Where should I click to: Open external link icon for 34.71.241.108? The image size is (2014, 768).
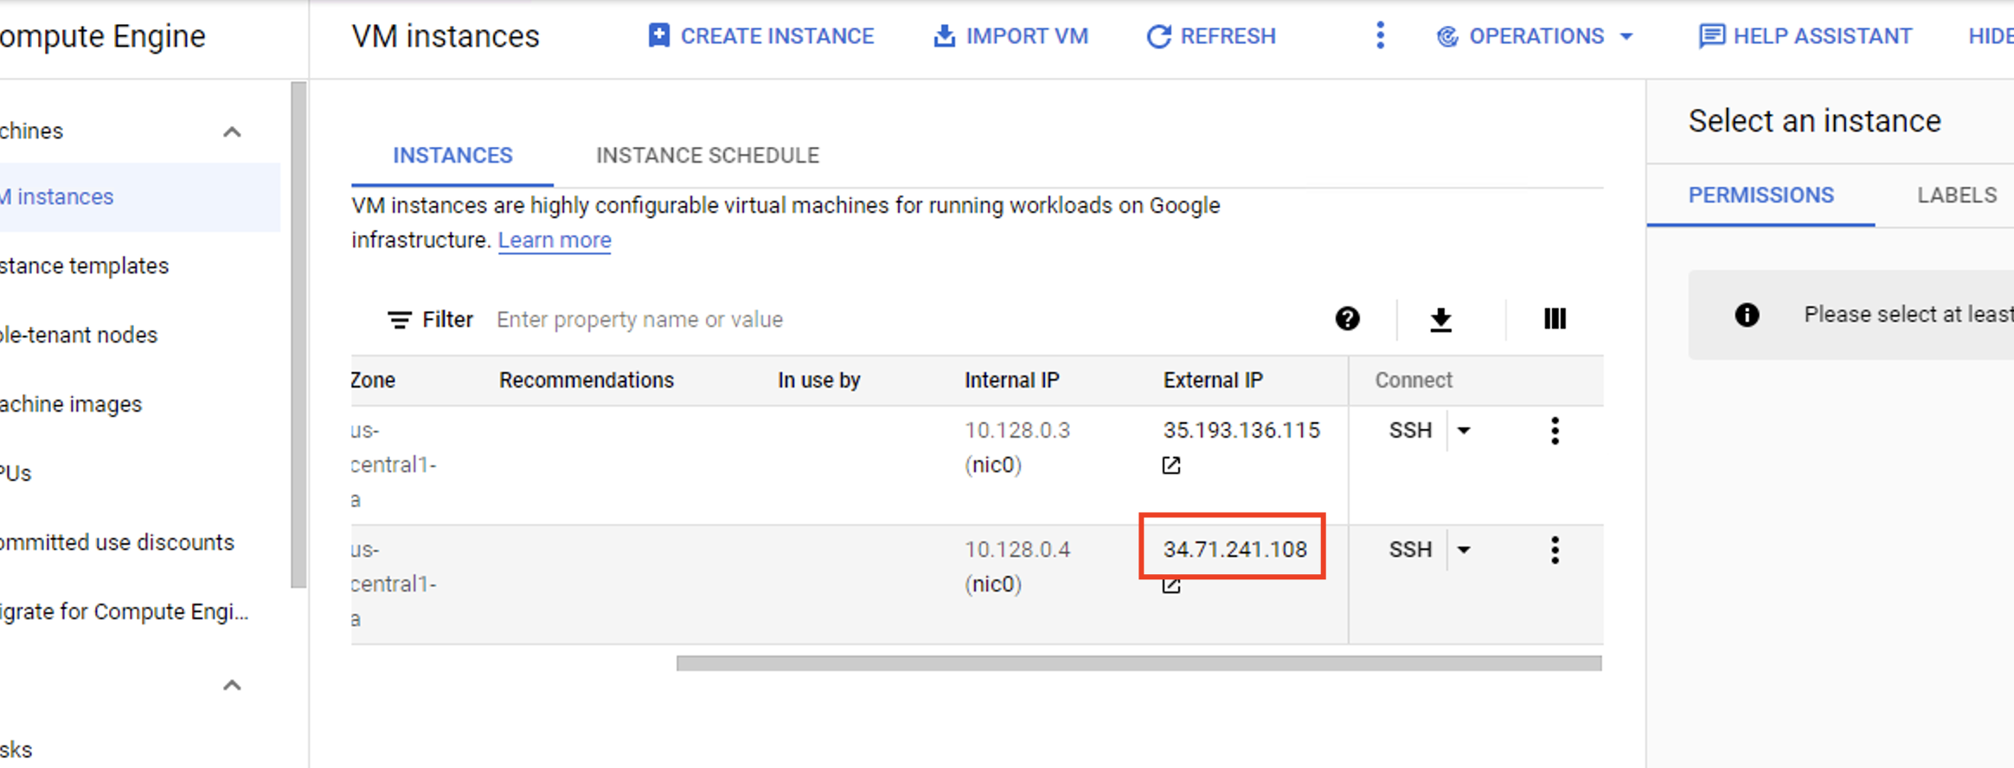[1171, 586]
